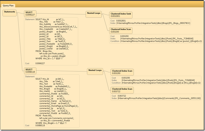This screenshot has height=131, width=205.
Task: Click 'this_.Subtitle as Subtitle7_1_' line
Action: 54,24
